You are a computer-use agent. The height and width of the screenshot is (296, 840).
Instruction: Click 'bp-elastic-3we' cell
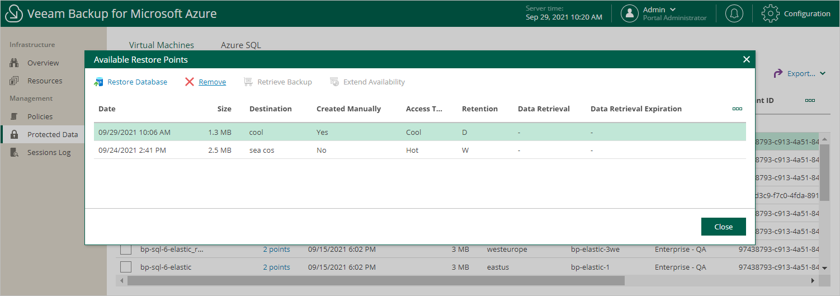[595, 249]
